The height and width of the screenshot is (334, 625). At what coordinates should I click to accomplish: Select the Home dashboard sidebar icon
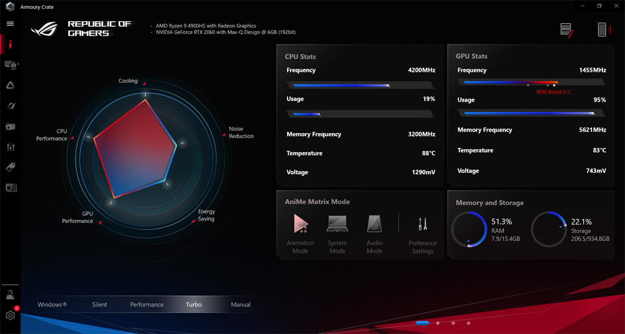pos(11,44)
